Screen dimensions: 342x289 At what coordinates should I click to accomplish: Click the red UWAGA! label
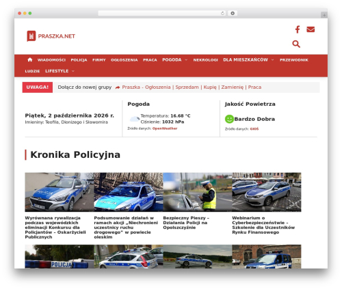pos(38,87)
